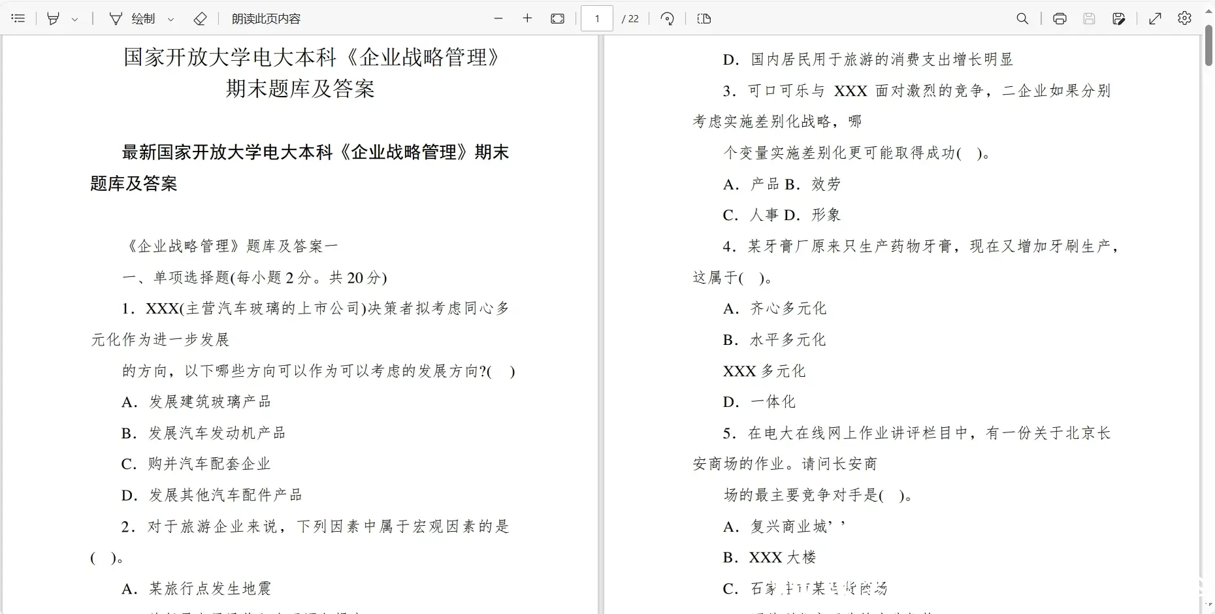The width and height of the screenshot is (1215, 614).
Task: Enter full screen mode
Action: click(1155, 18)
